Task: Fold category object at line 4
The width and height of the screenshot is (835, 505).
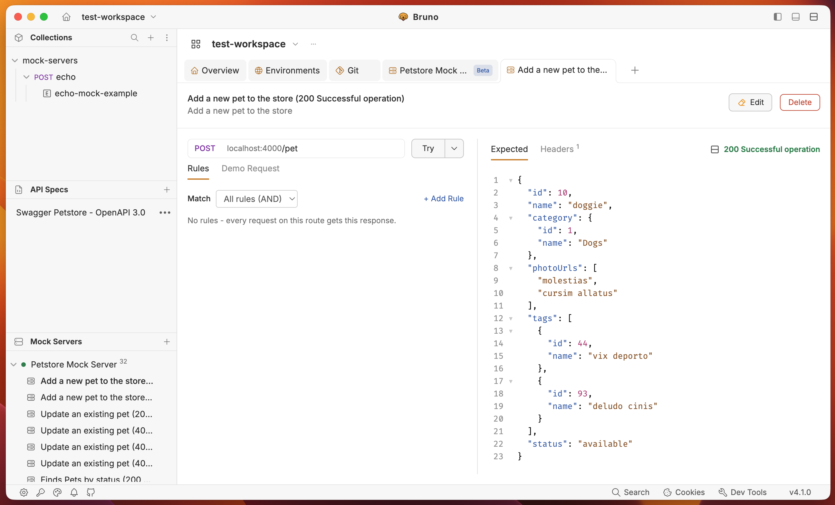Action: [x=511, y=218]
